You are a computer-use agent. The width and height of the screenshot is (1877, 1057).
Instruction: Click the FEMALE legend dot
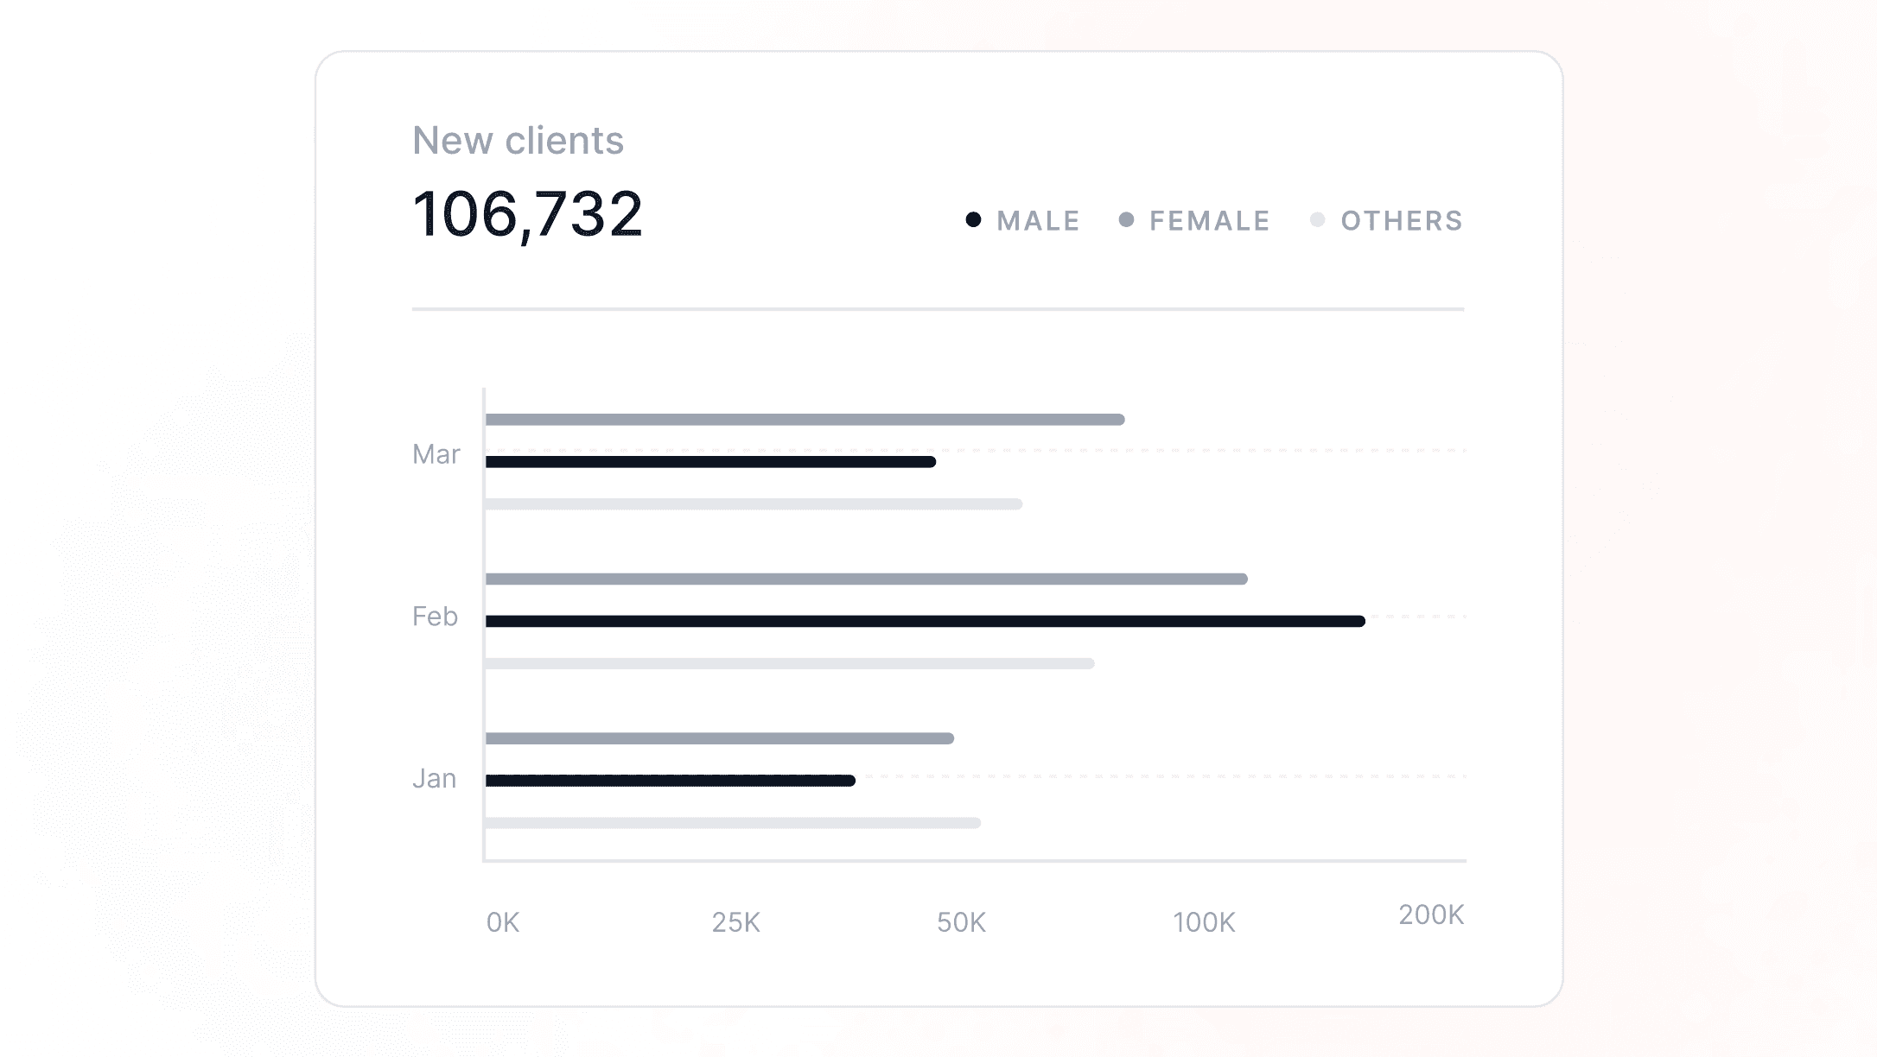tap(1126, 220)
